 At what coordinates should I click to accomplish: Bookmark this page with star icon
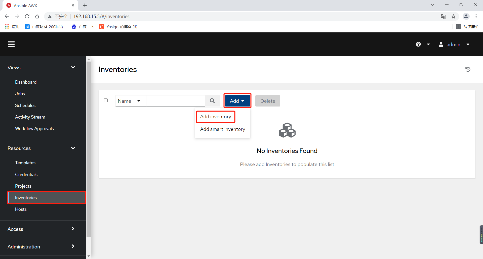click(453, 16)
